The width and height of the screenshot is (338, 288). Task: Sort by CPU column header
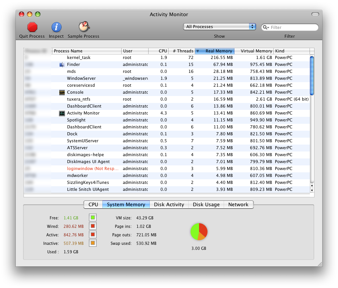coord(159,51)
